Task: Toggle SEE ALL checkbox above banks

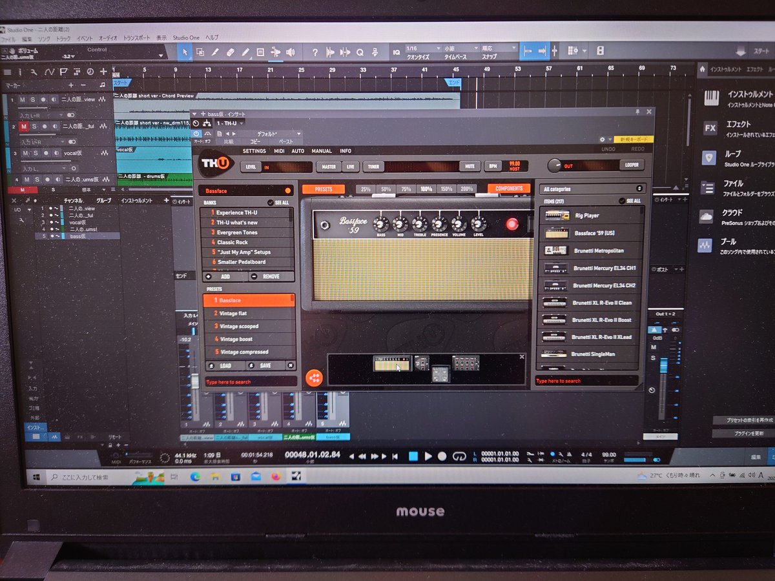Action: [272, 202]
